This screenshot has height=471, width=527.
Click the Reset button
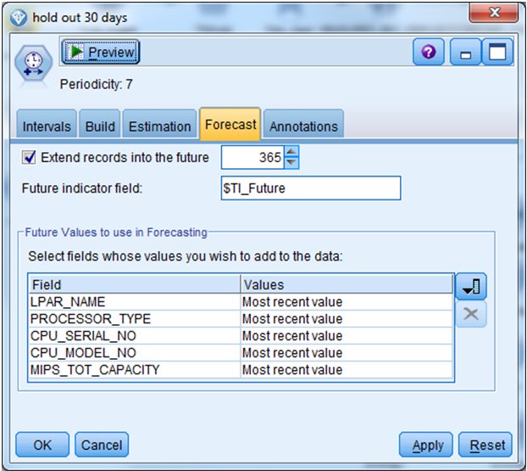pos(486,445)
